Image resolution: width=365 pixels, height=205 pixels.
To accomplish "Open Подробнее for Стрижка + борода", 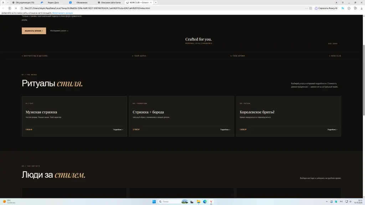I will point(225,130).
